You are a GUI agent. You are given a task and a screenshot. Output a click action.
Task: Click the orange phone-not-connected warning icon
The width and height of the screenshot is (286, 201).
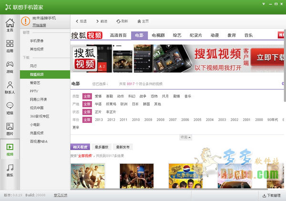coord(26,21)
